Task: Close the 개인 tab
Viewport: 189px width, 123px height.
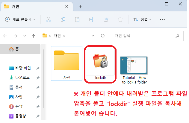Action: coord(67,7)
